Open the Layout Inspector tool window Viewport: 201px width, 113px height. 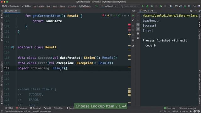pos(187,108)
